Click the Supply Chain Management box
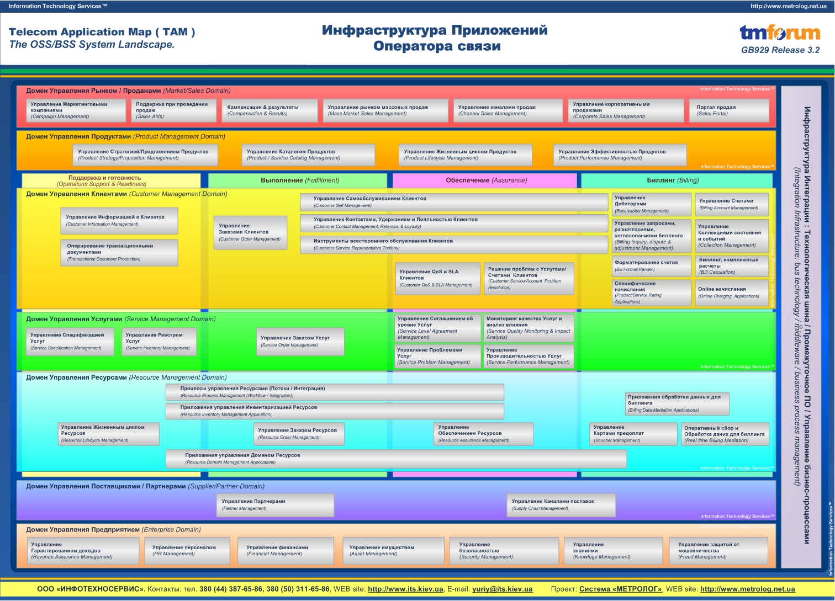 pyautogui.click(x=561, y=505)
